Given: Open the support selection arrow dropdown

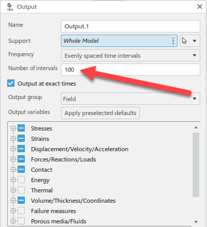Looking at the screenshot, I should [x=195, y=41].
